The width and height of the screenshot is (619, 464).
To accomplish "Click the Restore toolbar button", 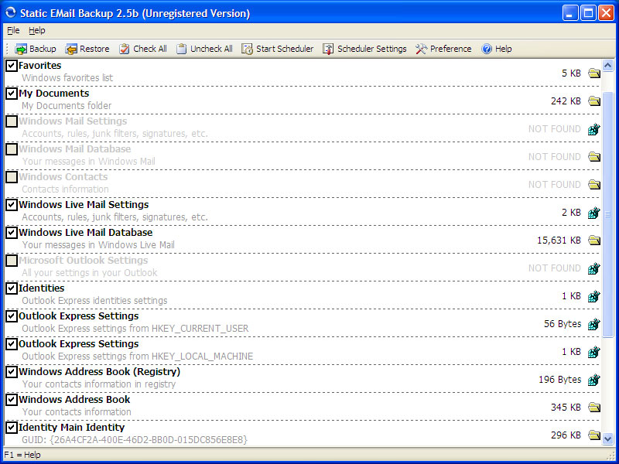I will pos(87,49).
